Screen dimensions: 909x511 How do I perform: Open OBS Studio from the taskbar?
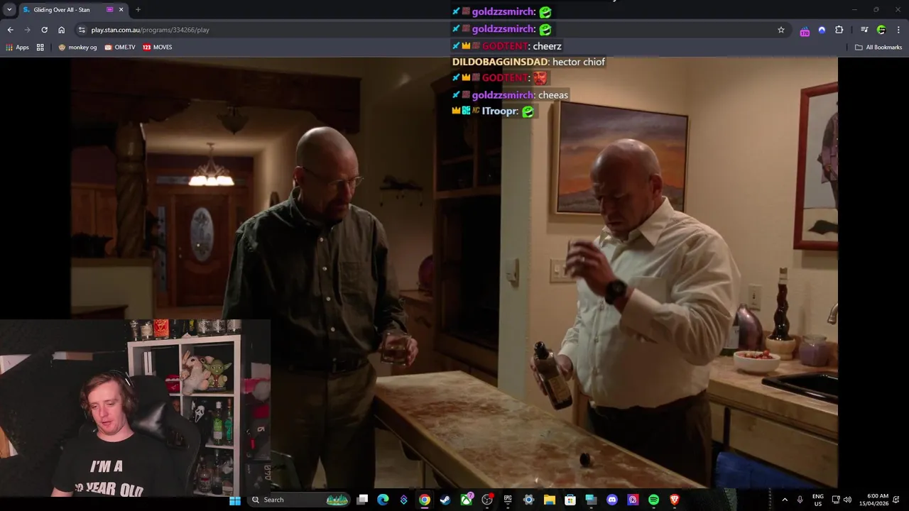[x=487, y=500]
